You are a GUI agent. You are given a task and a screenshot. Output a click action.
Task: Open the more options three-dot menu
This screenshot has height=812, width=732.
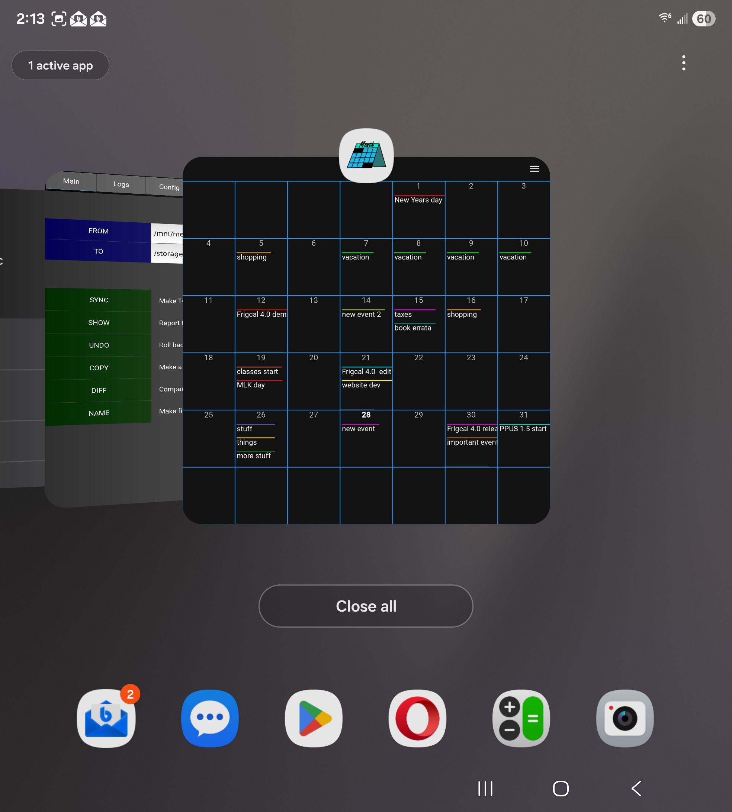pos(683,63)
